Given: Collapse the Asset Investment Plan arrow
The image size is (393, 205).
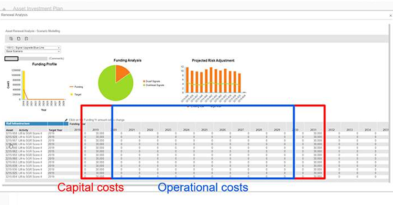Looking at the screenshot, I should [4, 9].
